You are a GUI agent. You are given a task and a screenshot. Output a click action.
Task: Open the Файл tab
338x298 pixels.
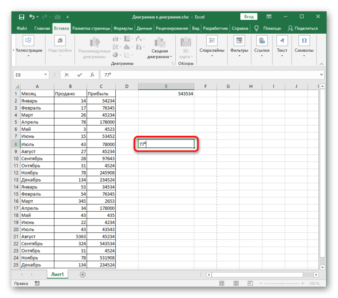click(22, 28)
